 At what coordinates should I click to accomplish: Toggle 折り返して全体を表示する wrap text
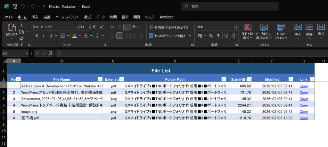pos(169,27)
